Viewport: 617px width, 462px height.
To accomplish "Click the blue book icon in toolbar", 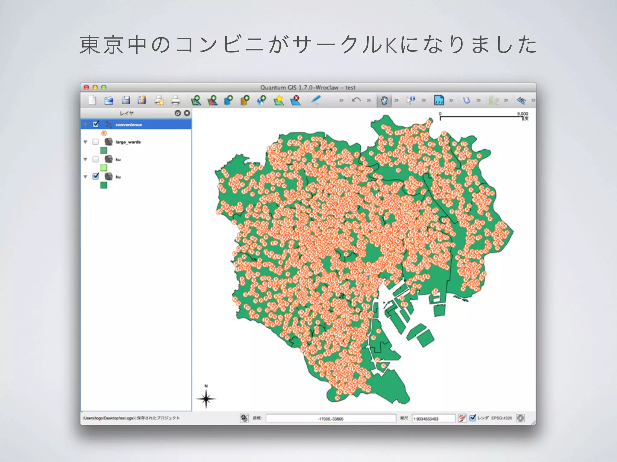I will 466,100.
